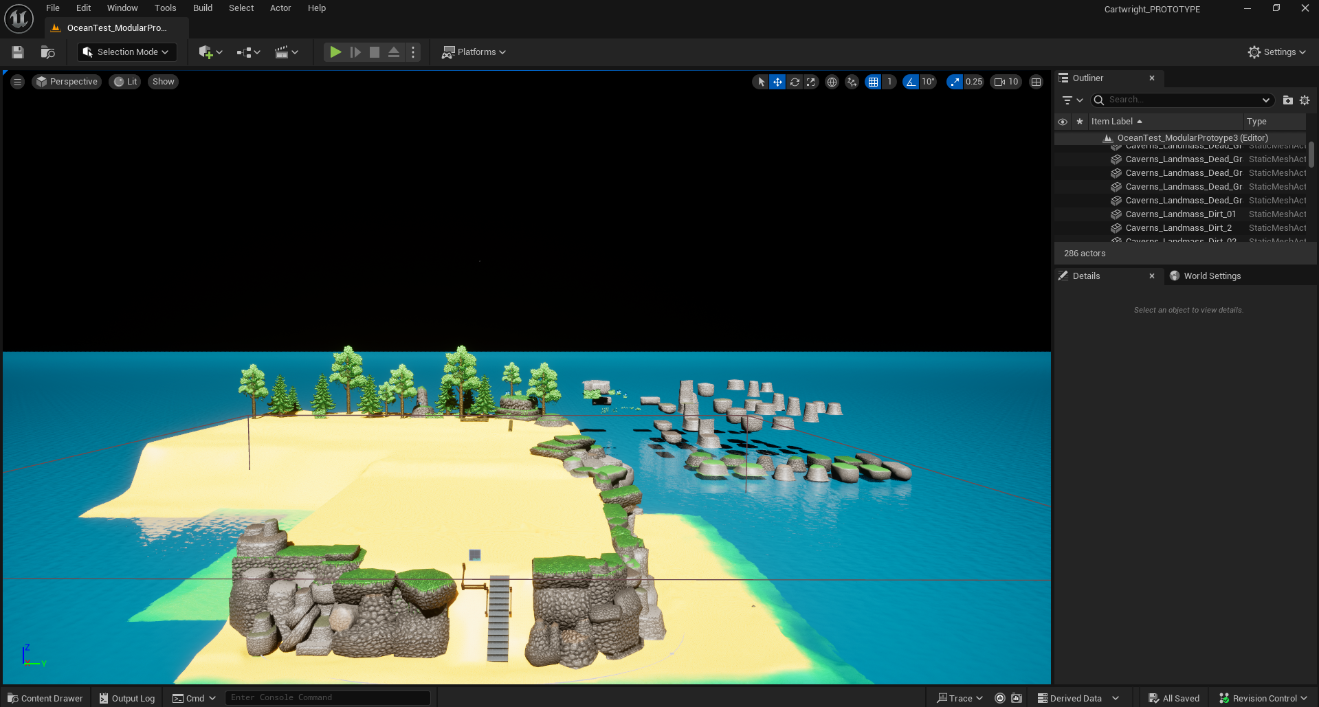This screenshot has width=1319, height=707.
Task: Open the quick add actor menu
Action: click(210, 52)
